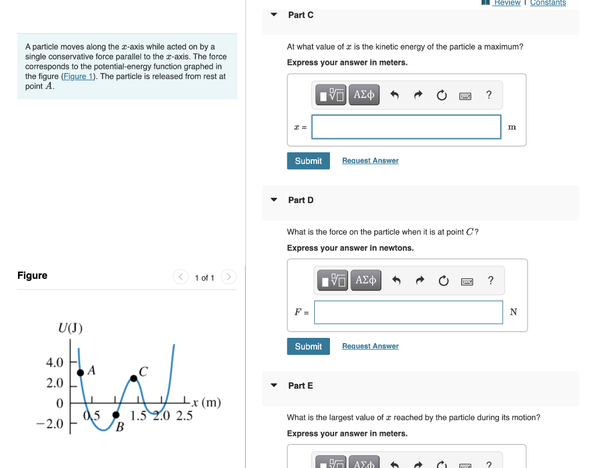Click the keyboard icon in Part D toolbar
The height and width of the screenshot is (468, 597).
coord(466,280)
